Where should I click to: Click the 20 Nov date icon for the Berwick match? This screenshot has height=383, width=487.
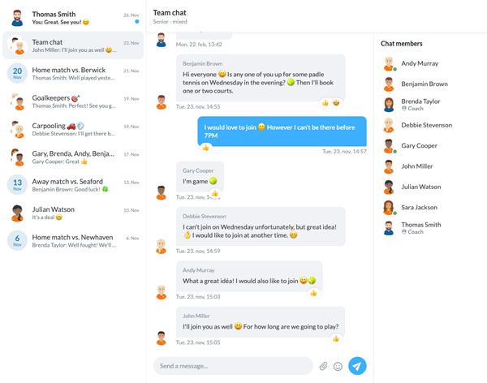click(x=17, y=73)
